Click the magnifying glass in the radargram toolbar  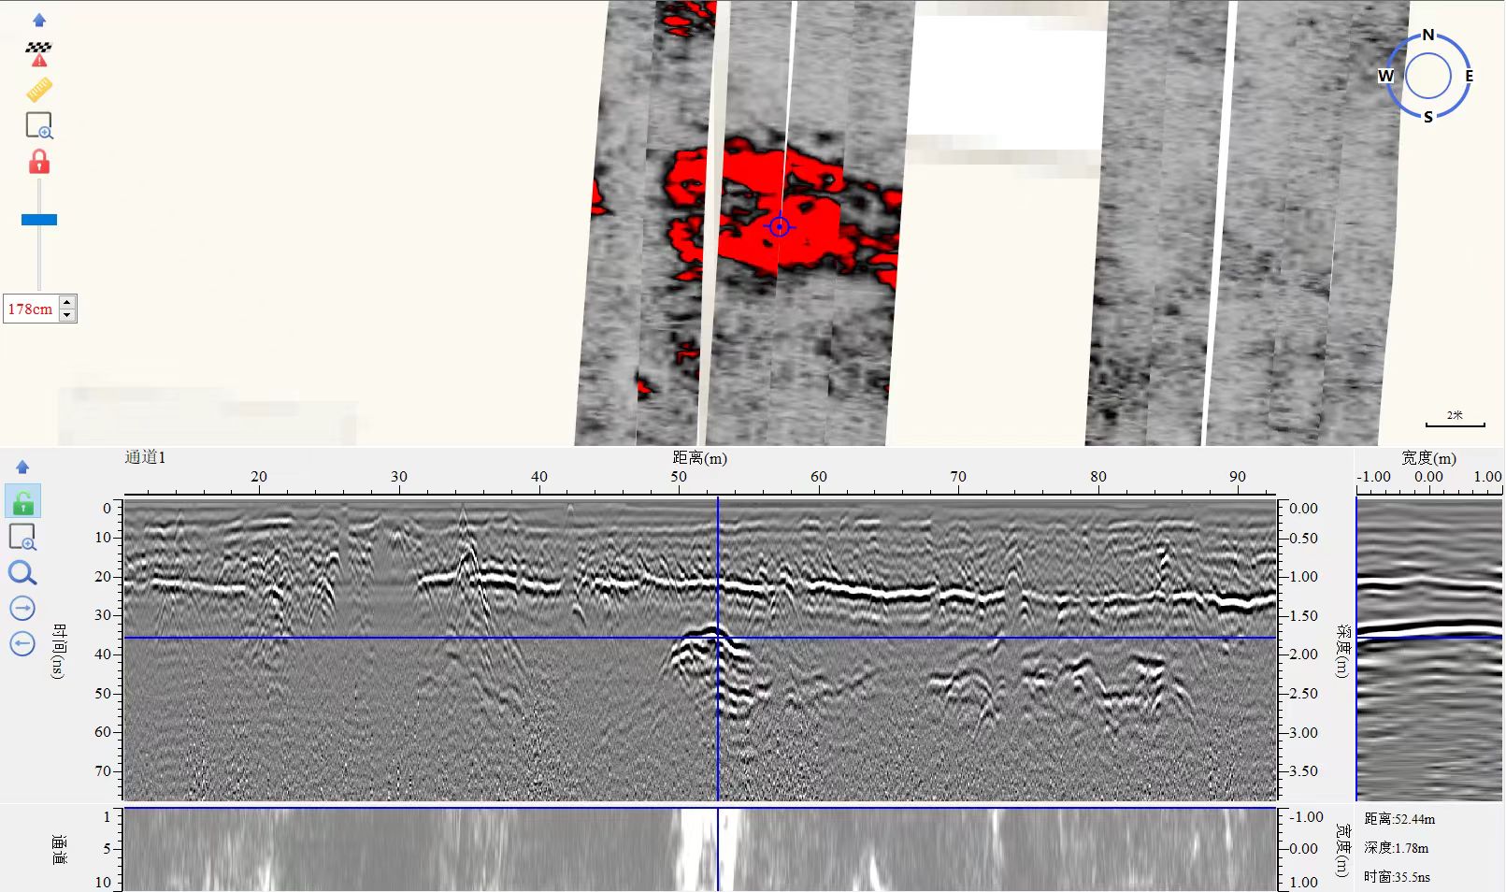tap(22, 573)
